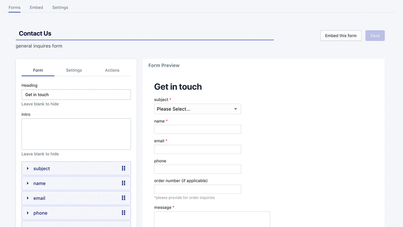Viewport: 403px width, 227px height.
Task: Click the drag handle on the phone field
Action: tap(123, 212)
